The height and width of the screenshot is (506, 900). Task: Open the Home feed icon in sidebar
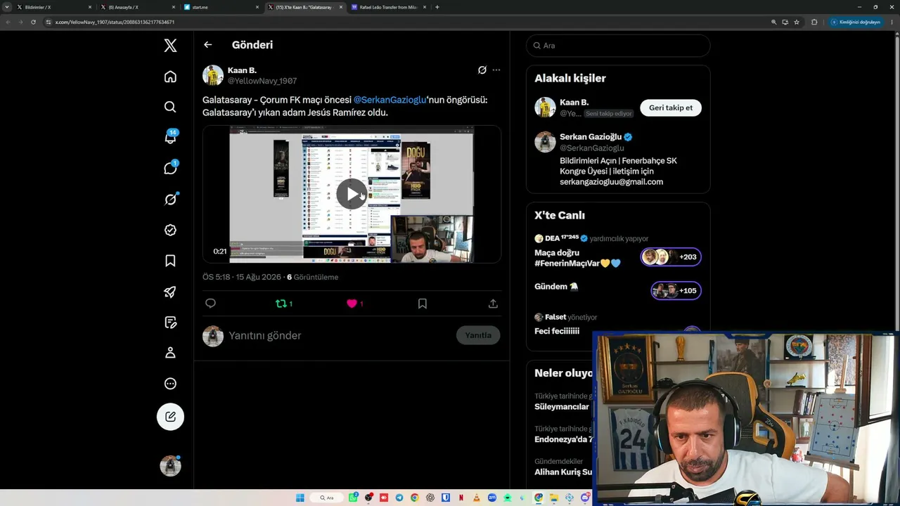point(170,77)
